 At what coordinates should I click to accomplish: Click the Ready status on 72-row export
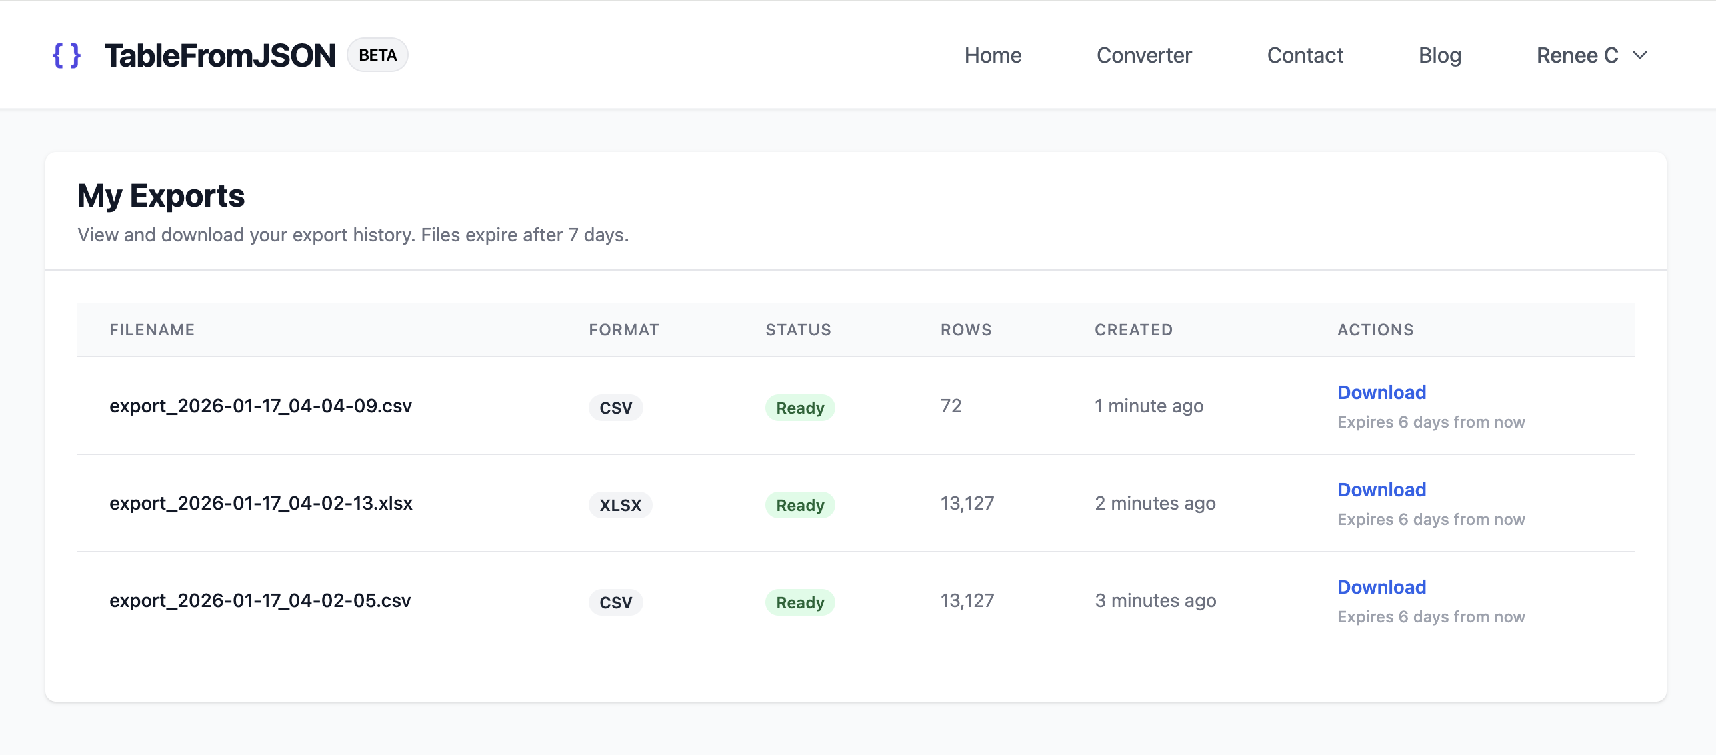(x=799, y=408)
